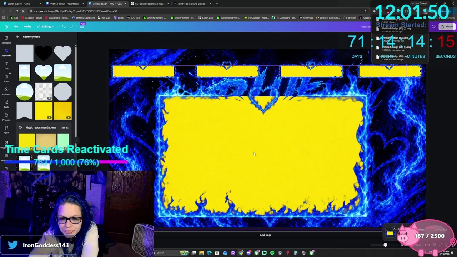
Task: Open the Wheel of Names bookmark
Action: (x=328, y=18)
